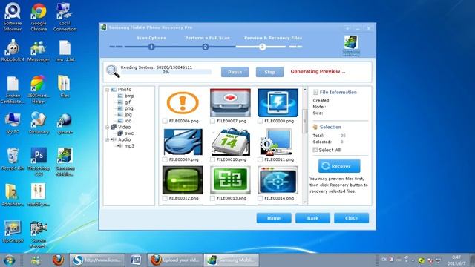The height and width of the screenshot is (267, 475).
Task: Collapse the Photo tree node
Action: click(107, 90)
